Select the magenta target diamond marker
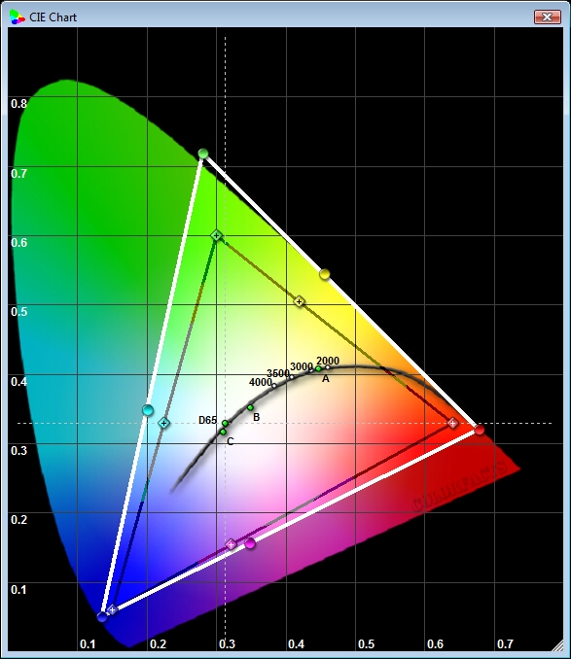571x659 pixels. [x=231, y=544]
